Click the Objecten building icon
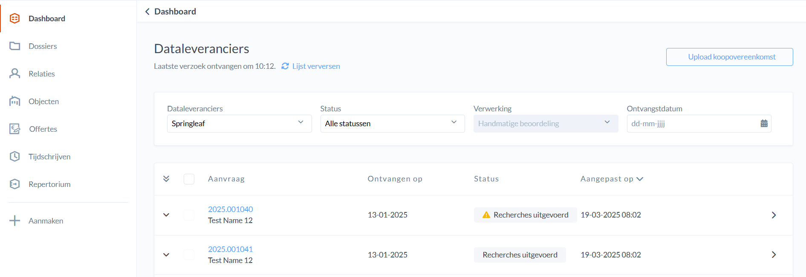 point(15,101)
